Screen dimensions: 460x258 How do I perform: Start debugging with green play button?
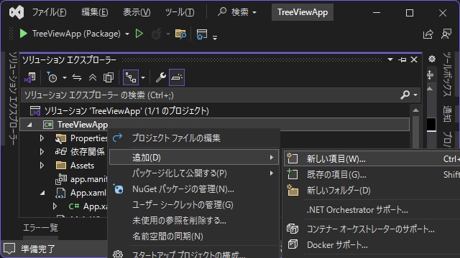pyautogui.click(x=24, y=34)
